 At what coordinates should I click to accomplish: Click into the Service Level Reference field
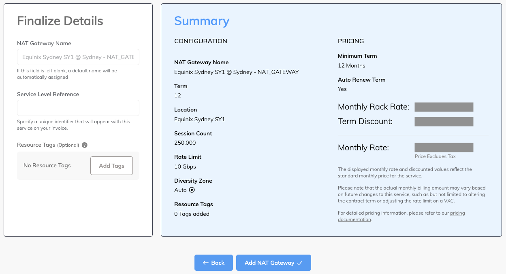[x=78, y=108]
